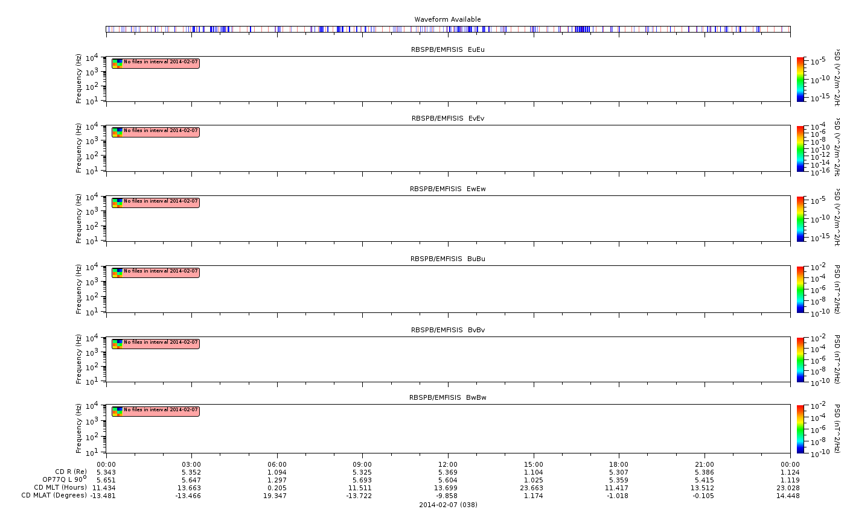Click the L value 5.693
Screen dimensions: 850x518
point(362,480)
